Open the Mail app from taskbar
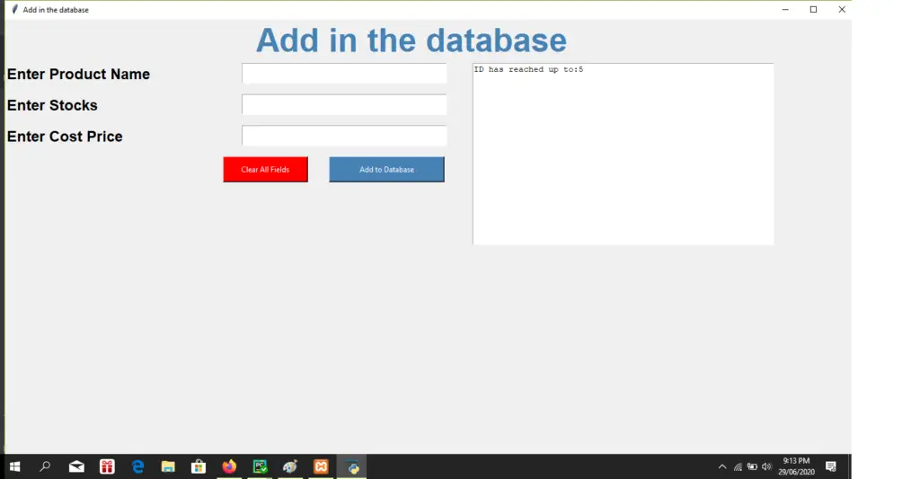Viewport: 920px width, 479px height. [x=76, y=466]
